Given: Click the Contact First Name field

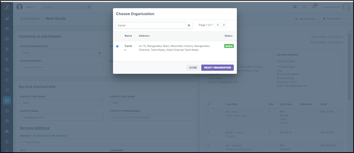Looking at the screenshot, I should [61, 103].
